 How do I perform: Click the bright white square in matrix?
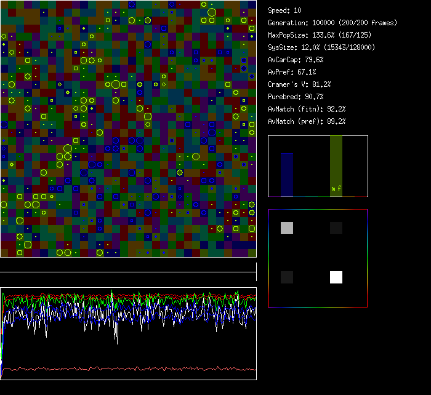(336, 277)
